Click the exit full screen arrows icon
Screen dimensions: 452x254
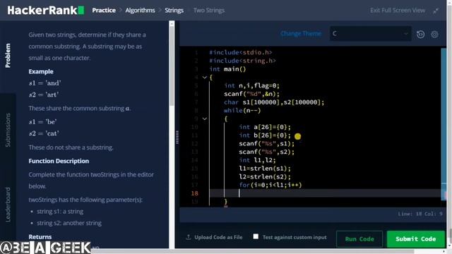pos(436,11)
